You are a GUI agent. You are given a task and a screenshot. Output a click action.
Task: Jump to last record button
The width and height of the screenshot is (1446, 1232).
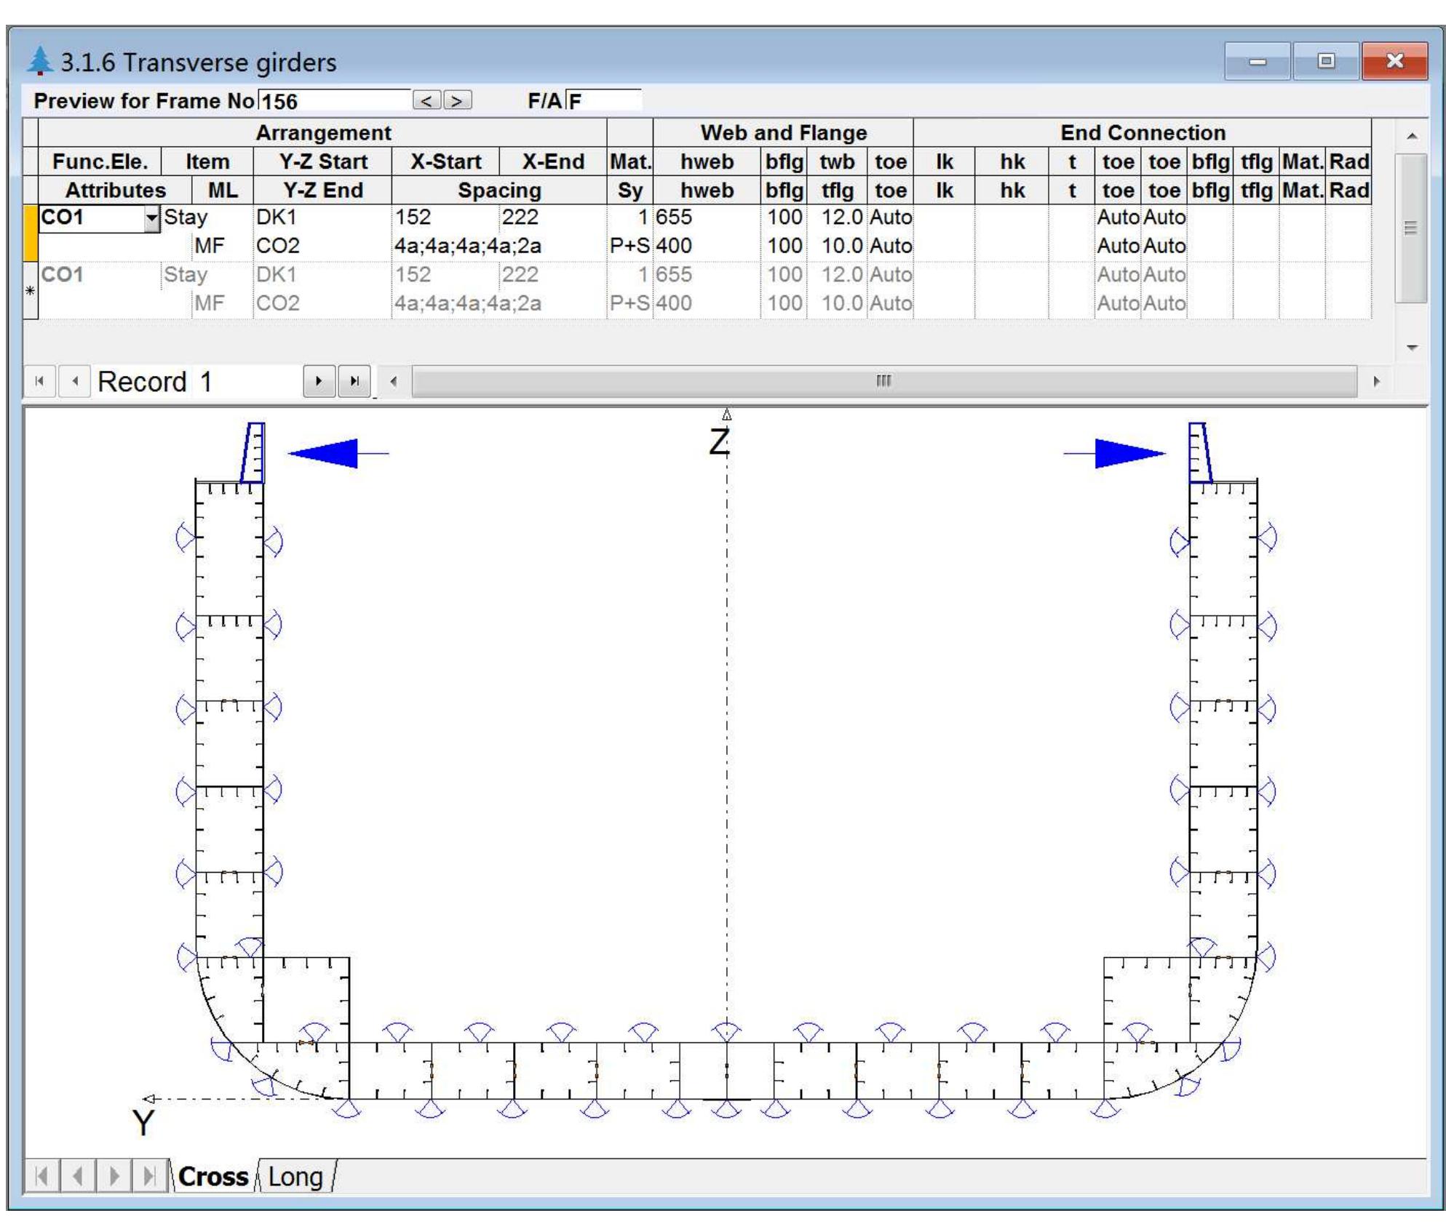point(354,381)
